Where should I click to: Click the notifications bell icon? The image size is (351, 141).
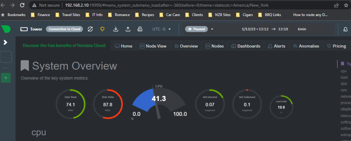coord(346,29)
